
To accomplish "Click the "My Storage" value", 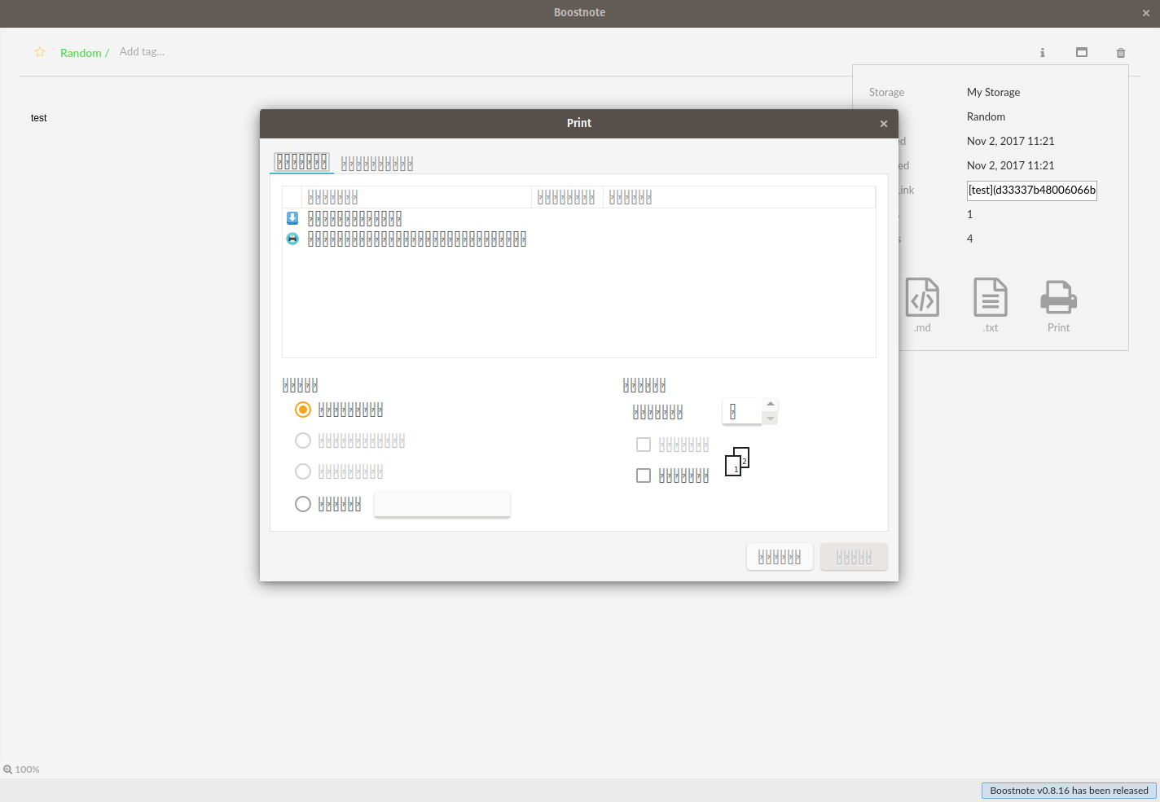I will (x=993, y=92).
